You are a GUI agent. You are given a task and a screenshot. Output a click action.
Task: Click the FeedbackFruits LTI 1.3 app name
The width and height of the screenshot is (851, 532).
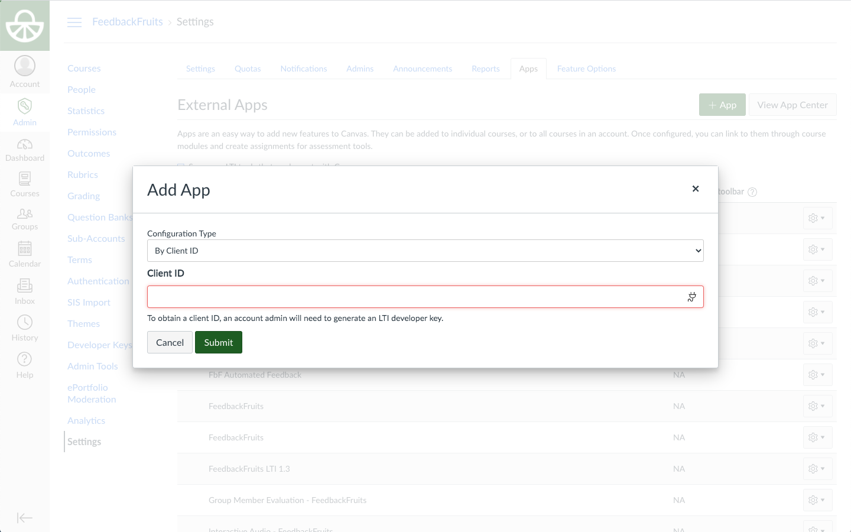point(249,469)
